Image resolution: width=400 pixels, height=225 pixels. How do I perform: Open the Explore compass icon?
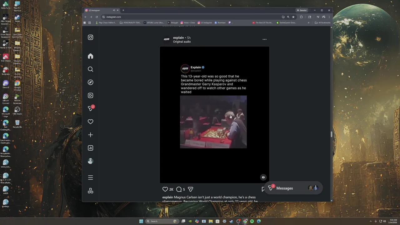click(x=90, y=82)
